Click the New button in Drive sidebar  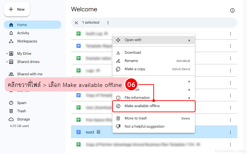(17, 9)
